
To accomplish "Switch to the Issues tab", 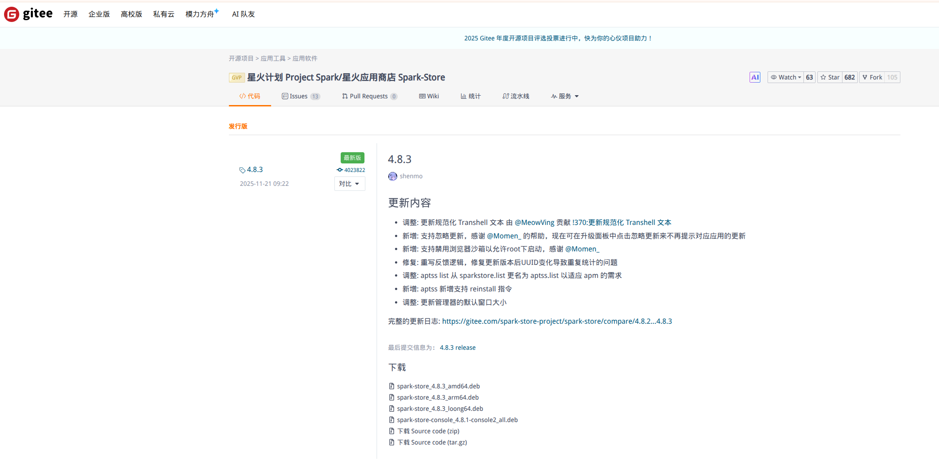I will pos(301,96).
